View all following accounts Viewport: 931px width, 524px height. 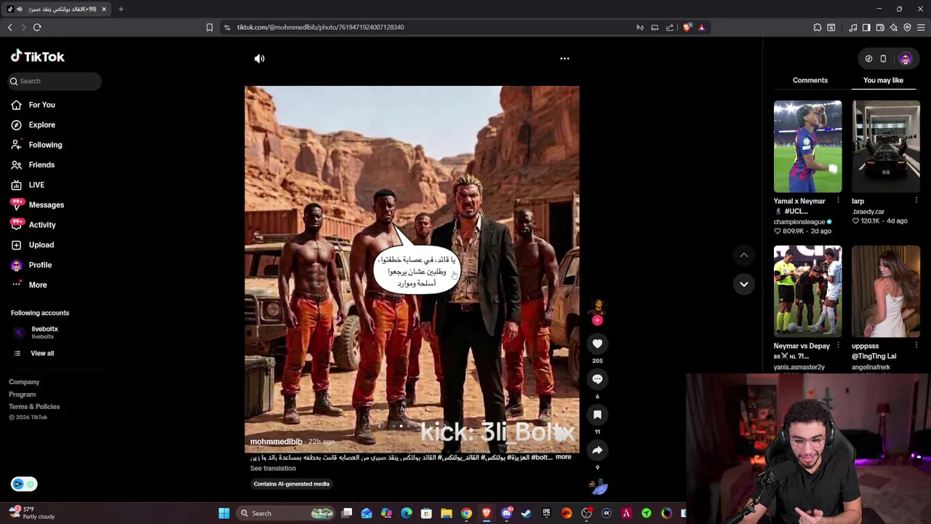click(x=42, y=353)
